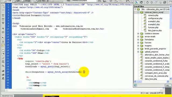The height and width of the screenshot is (97, 172).
Task: Switch to Split view
Action: coord(16,1)
